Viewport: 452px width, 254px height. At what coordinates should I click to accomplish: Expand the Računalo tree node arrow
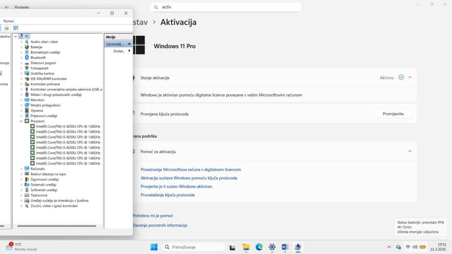21,169
